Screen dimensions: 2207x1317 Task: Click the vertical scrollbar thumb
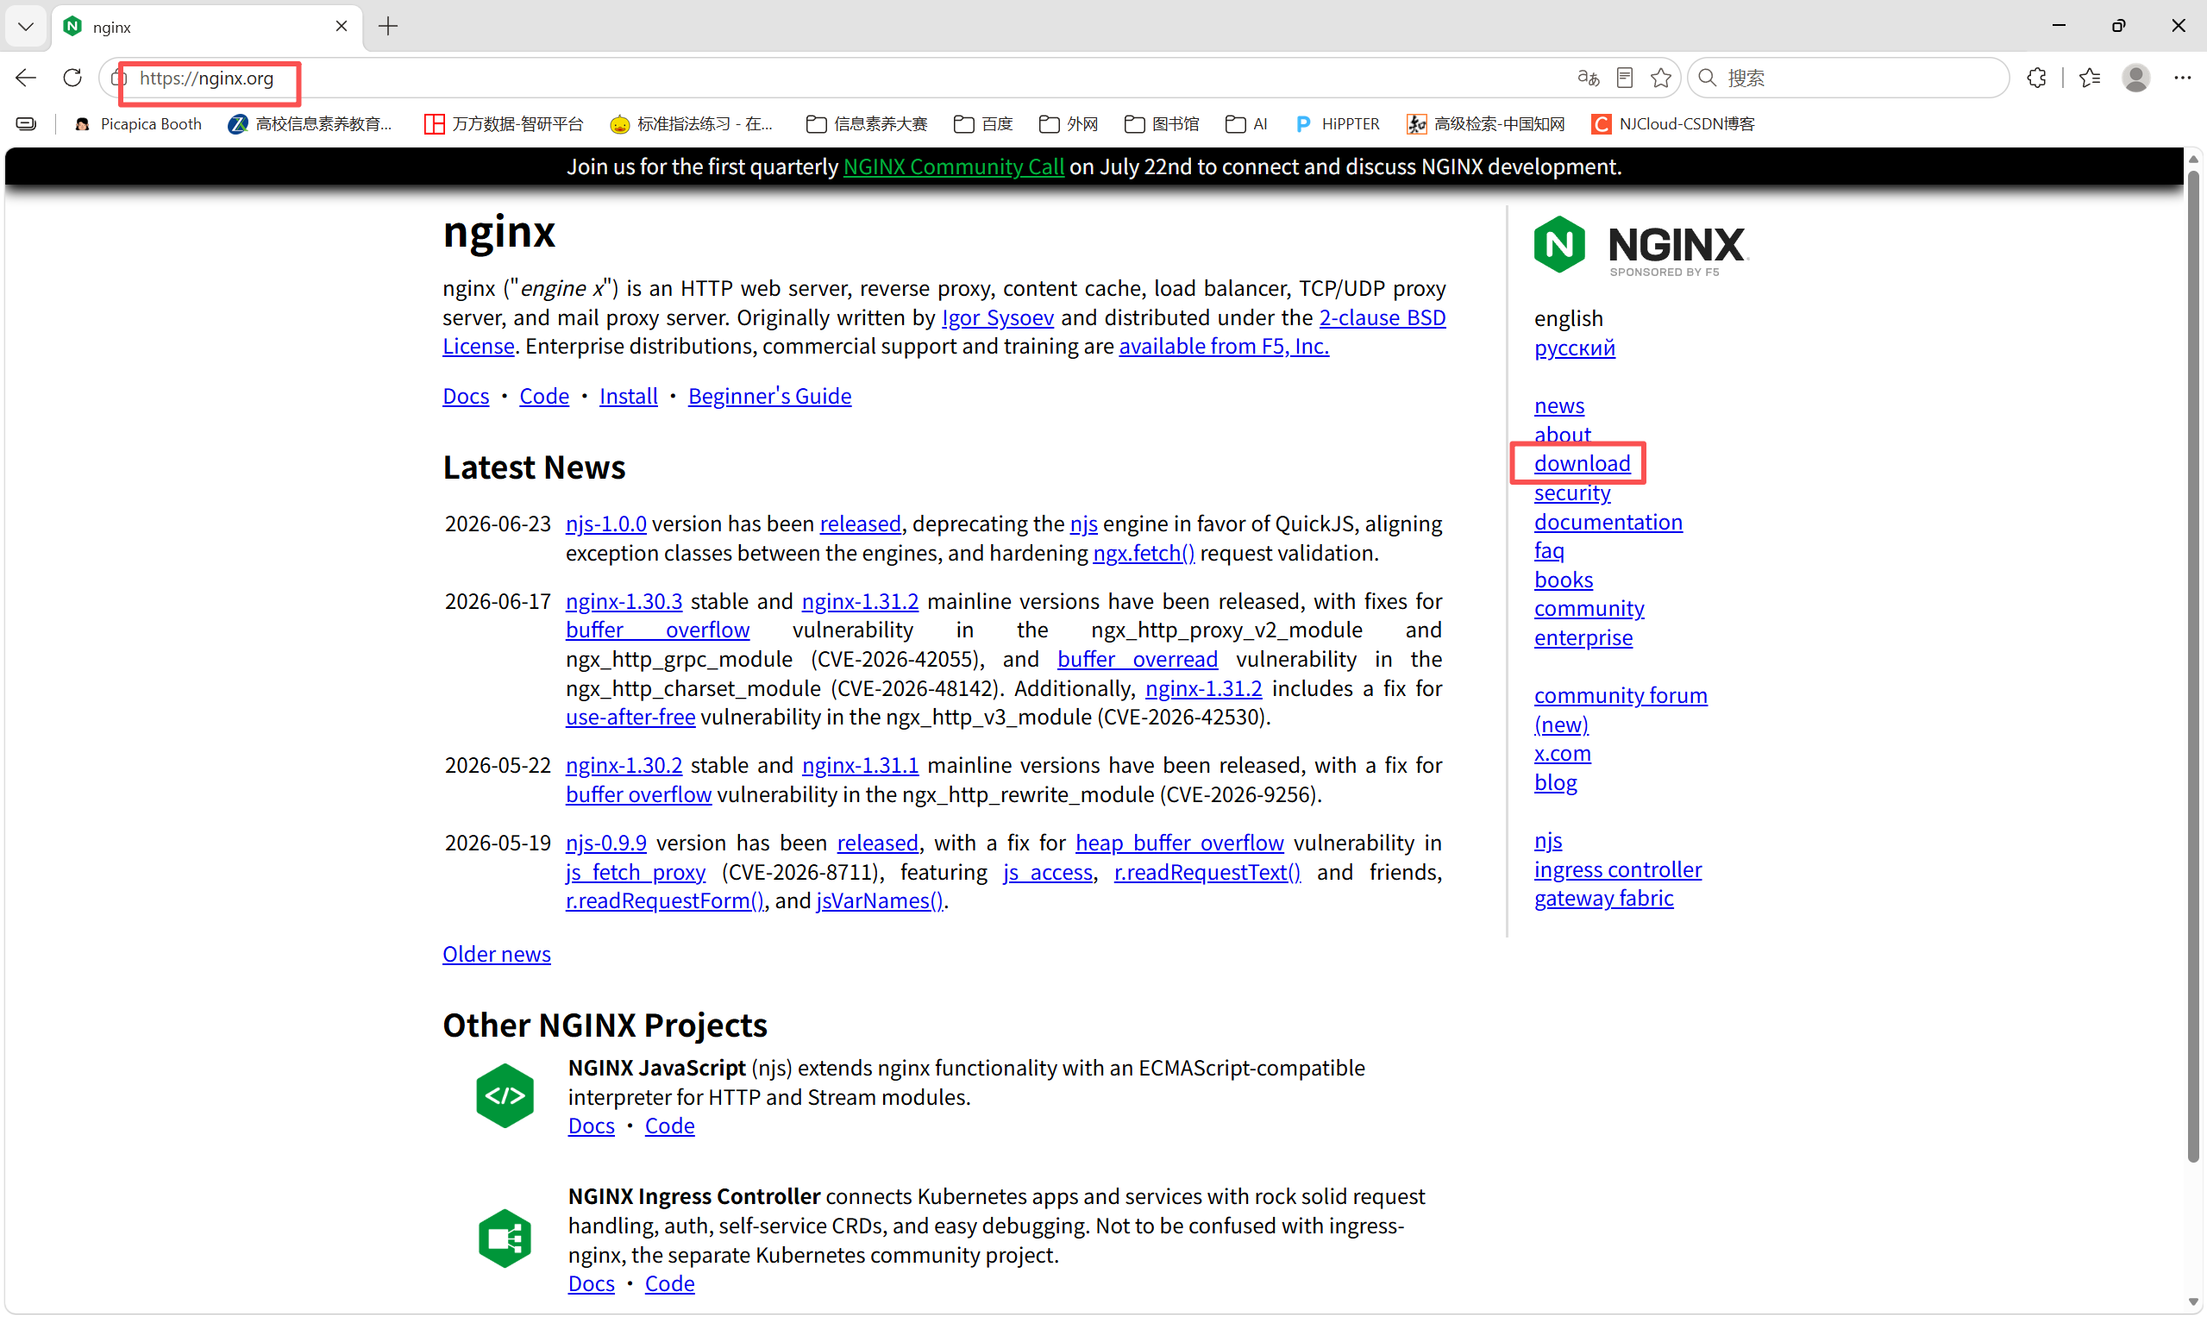pos(2193,666)
